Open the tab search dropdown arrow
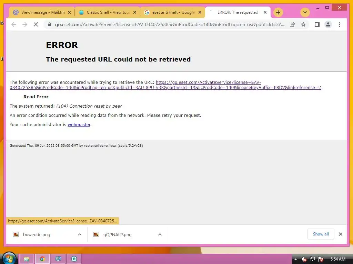 (x=305, y=12)
